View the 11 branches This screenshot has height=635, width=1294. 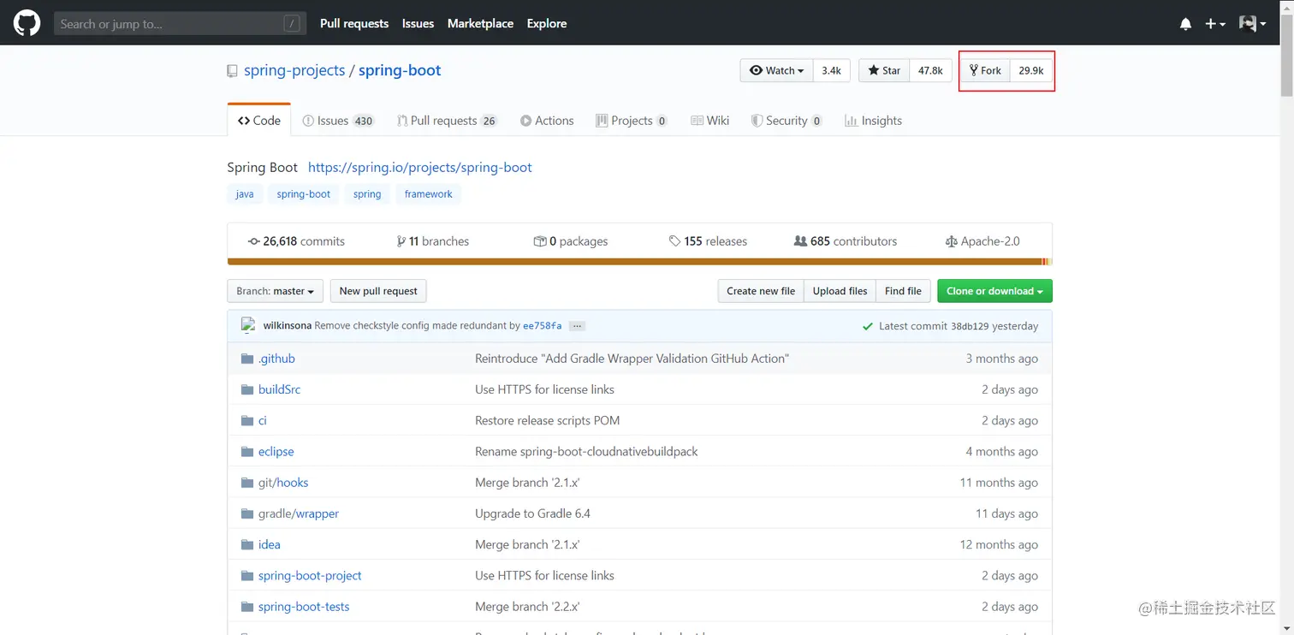point(433,241)
